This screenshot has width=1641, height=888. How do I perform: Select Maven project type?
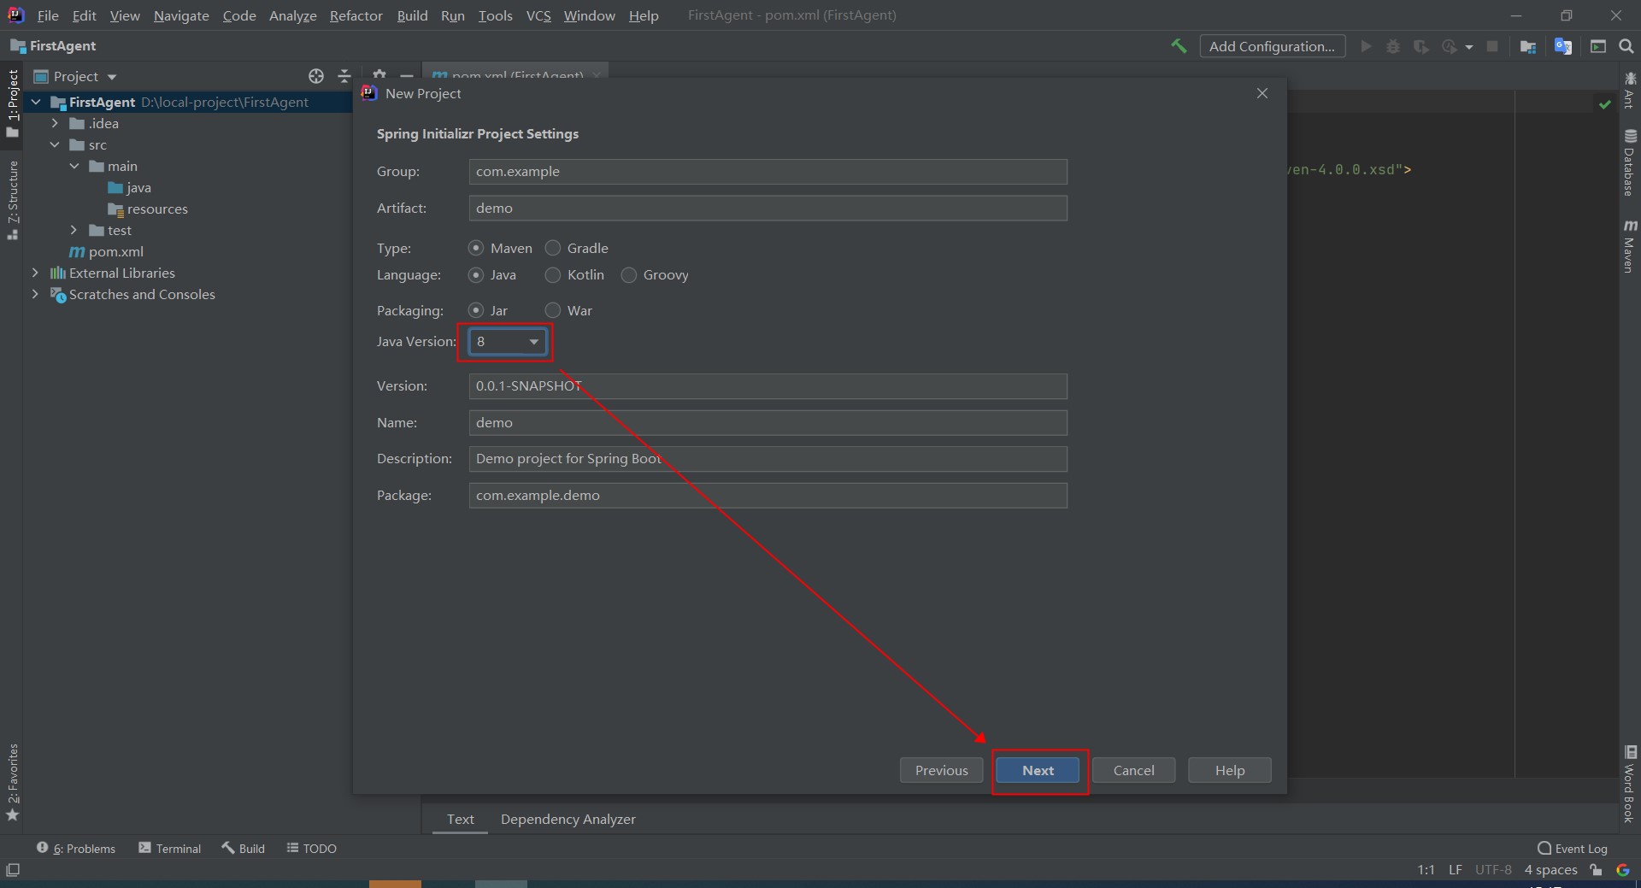[x=501, y=248]
